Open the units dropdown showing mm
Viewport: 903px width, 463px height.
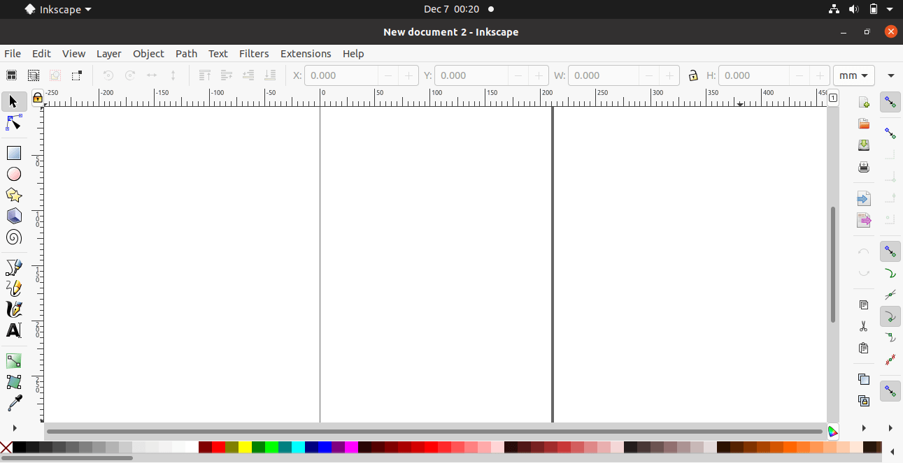(853, 75)
